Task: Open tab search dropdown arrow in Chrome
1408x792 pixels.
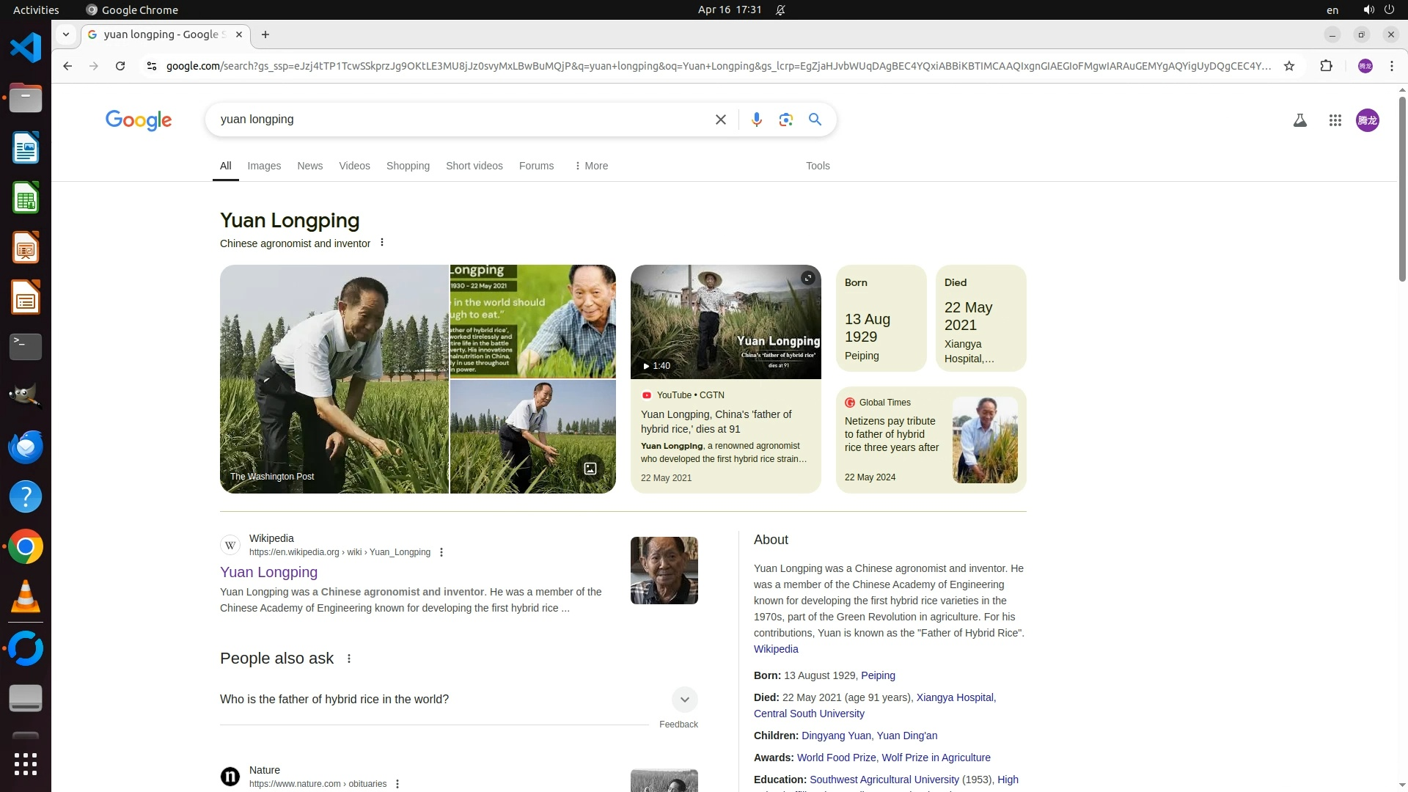Action: [66, 34]
